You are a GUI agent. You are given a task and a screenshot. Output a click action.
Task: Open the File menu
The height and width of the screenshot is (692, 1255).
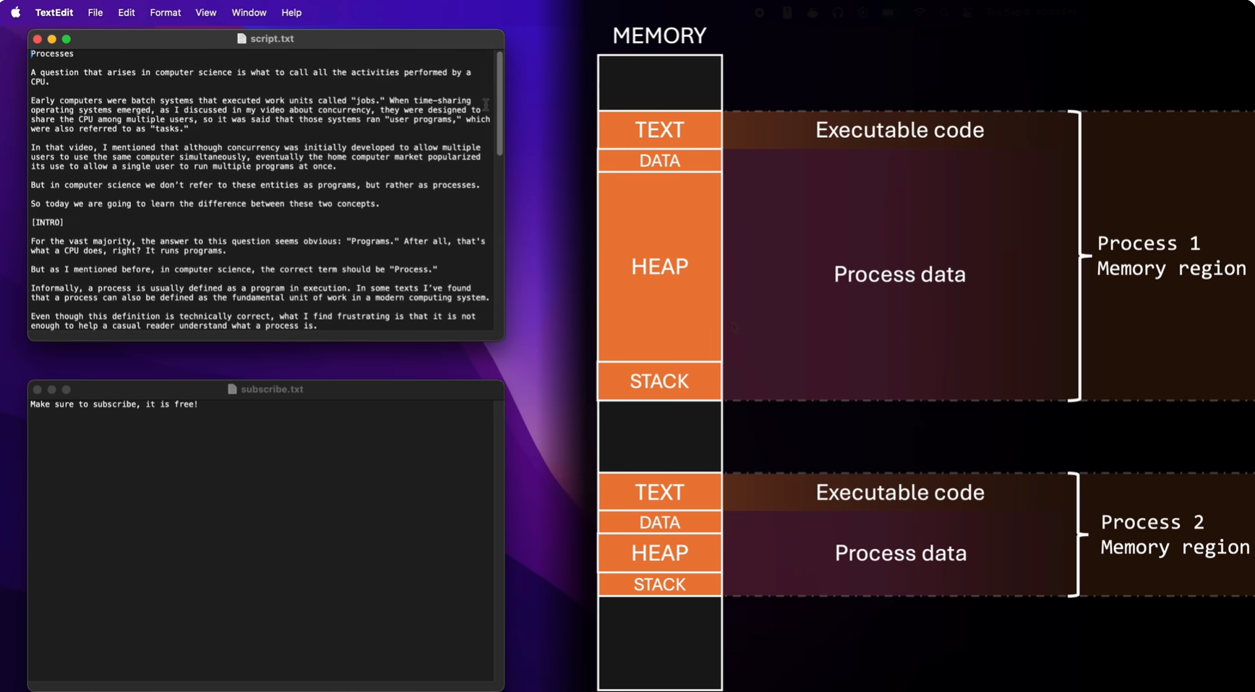[95, 12]
